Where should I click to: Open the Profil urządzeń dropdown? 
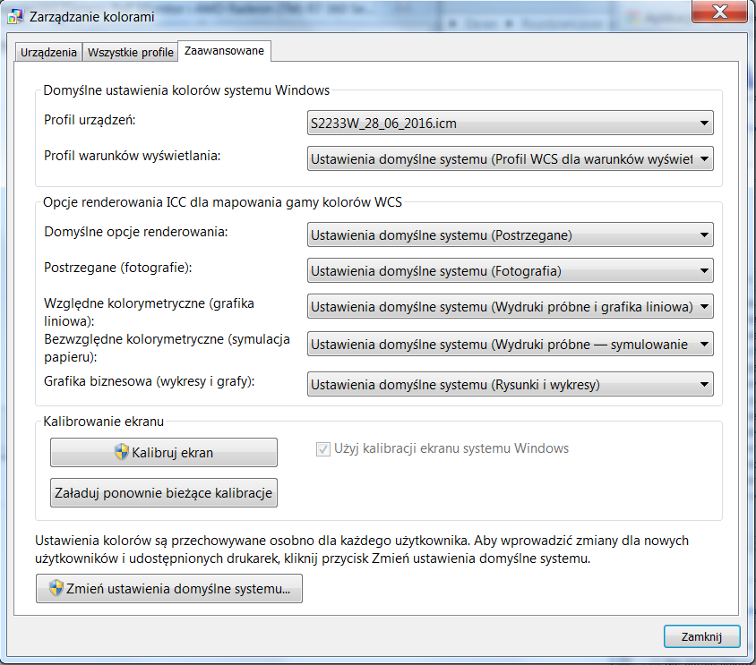point(510,124)
